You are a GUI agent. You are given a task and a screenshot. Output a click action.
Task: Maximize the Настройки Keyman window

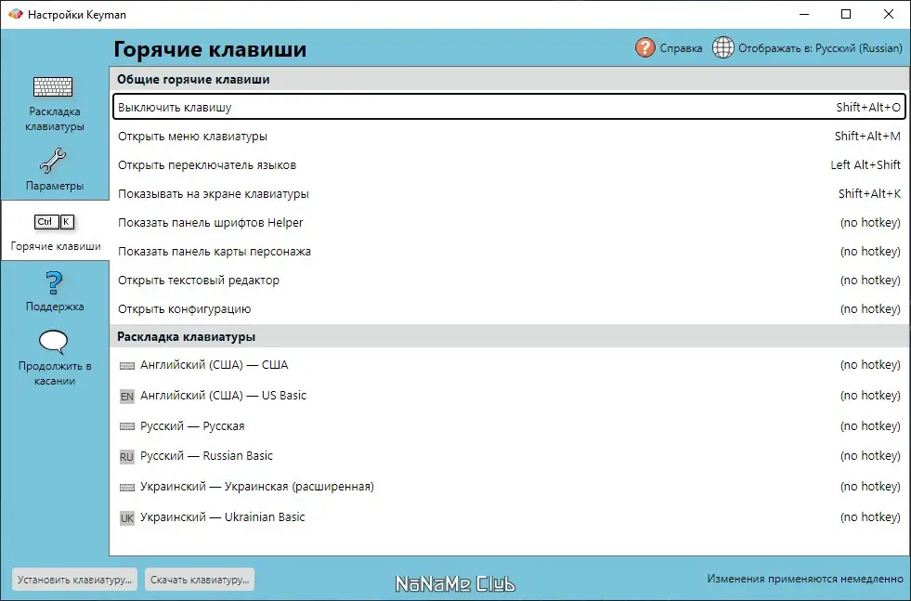[846, 14]
